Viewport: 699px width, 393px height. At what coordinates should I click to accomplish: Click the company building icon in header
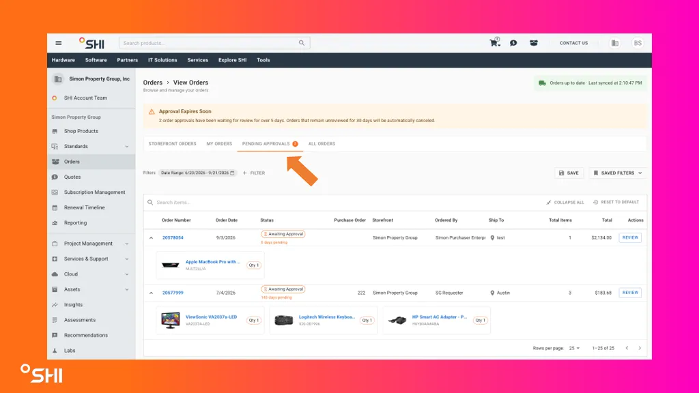pyautogui.click(x=615, y=43)
